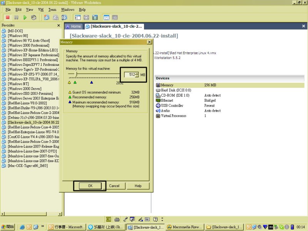Select [Windows 2000 Server] in Favorites

(x=25, y=89)
